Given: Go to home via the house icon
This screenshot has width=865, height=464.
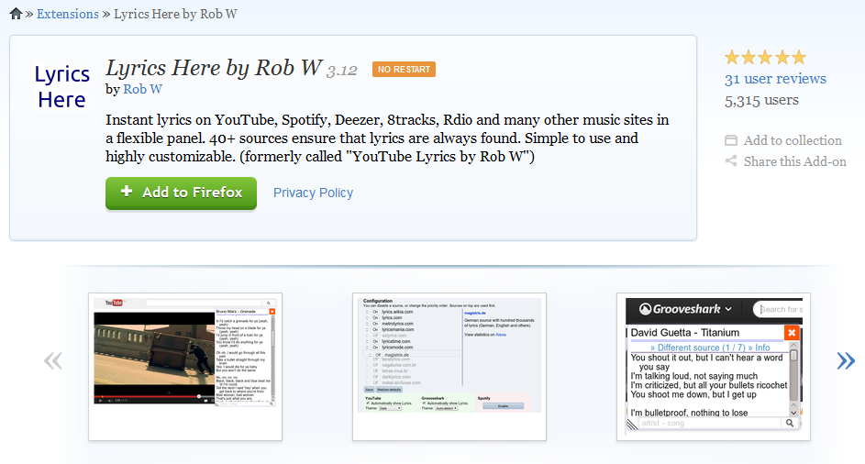Looking at the screenshot, I should pyautogui.click(x=16, y=14).
